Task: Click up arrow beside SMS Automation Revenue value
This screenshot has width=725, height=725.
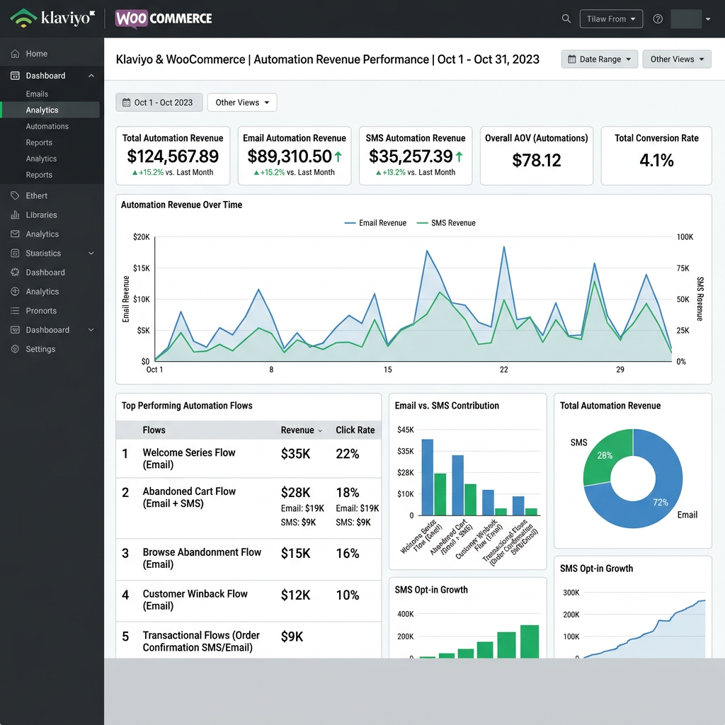Action: pyautogui.click(x=459, y=156)
